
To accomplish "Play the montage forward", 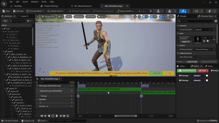I will [57, 116].
